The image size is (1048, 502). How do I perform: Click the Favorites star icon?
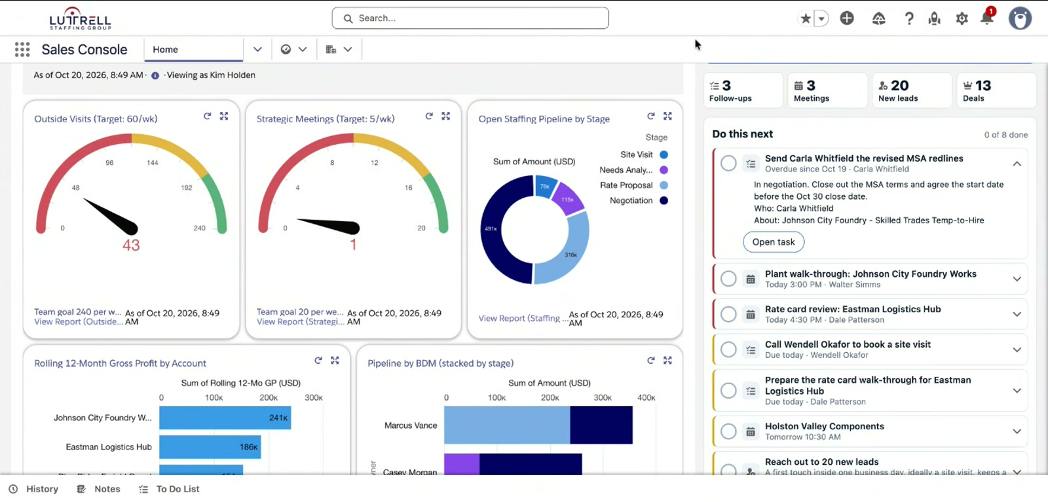click(x=806, y=18)
